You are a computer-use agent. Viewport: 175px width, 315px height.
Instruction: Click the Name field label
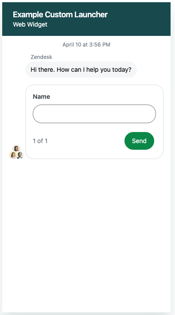[x=41, y=97]
